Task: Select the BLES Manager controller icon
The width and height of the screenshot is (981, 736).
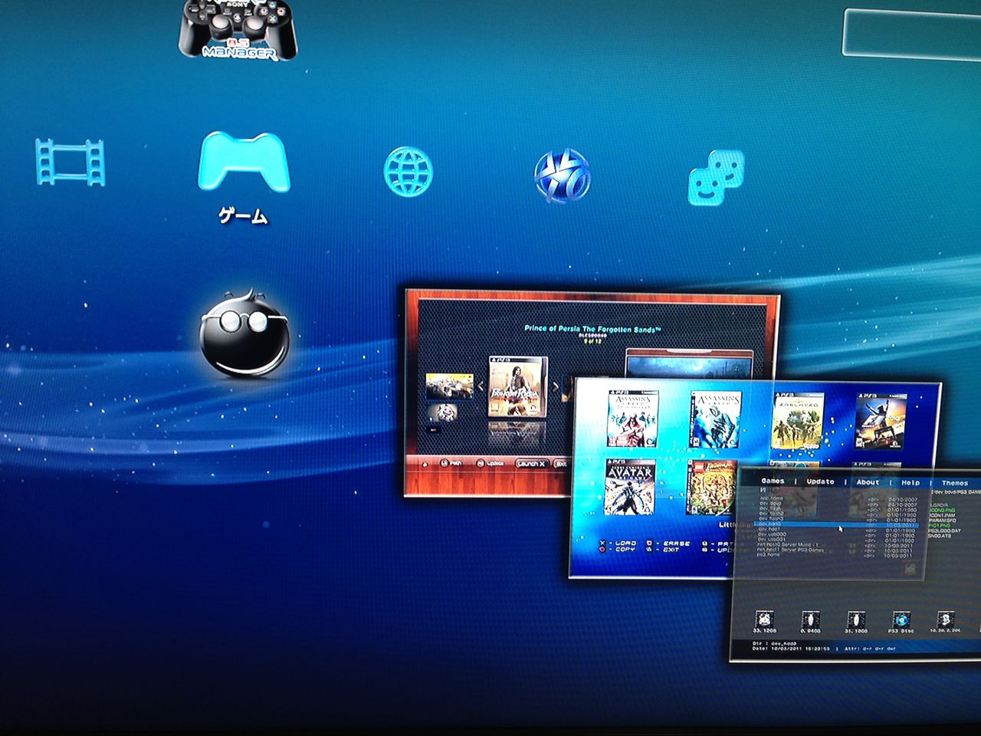Action: [239, 31]
